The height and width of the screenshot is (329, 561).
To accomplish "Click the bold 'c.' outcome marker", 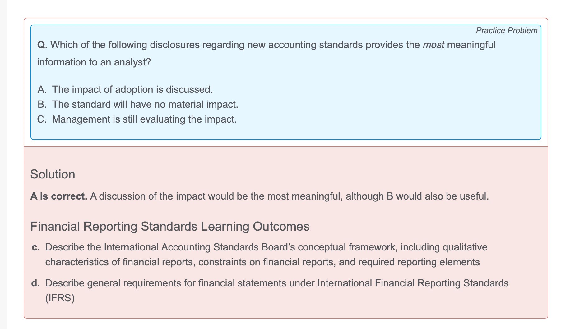I will click(x=36, y=247).
